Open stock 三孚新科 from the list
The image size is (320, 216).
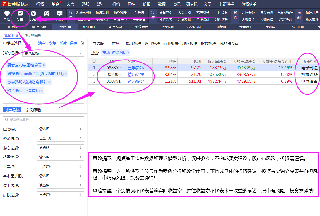[136, 68]
